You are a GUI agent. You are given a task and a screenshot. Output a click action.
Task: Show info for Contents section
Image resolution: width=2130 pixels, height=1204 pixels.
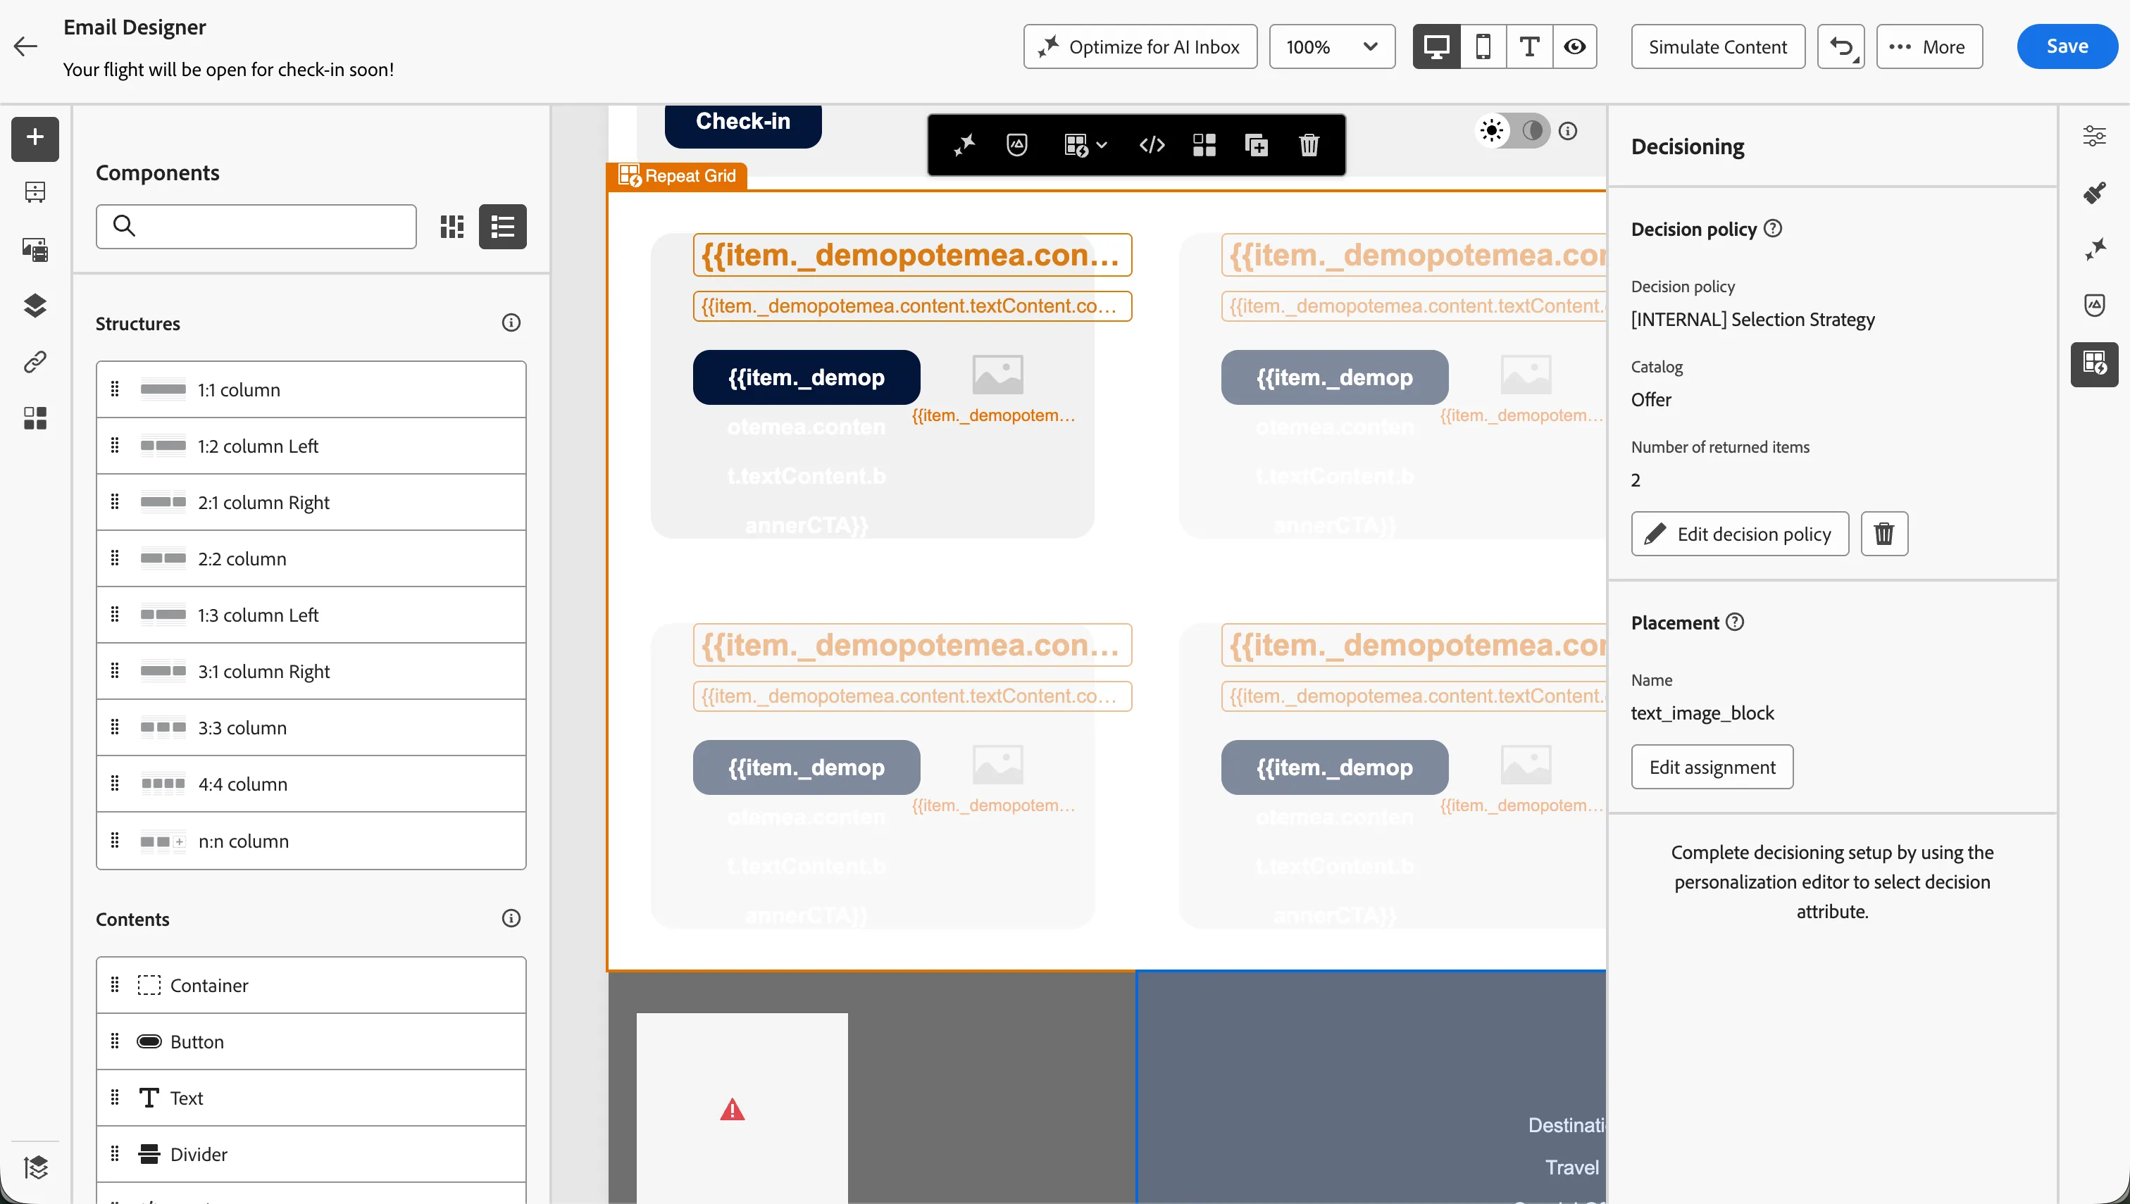(x=511, y=919)
